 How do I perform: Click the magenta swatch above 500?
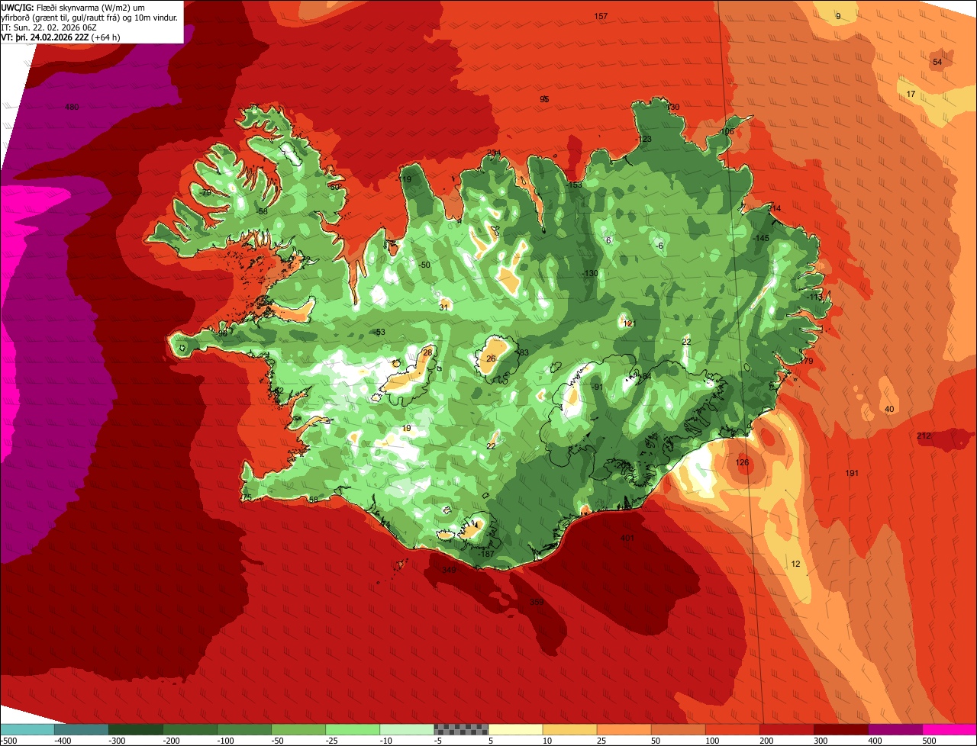pyautogui.click(x=950, y=729)
